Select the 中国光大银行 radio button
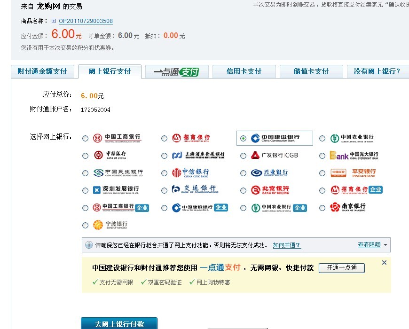This screenshot has width=409, height=329. pos(322,156)
